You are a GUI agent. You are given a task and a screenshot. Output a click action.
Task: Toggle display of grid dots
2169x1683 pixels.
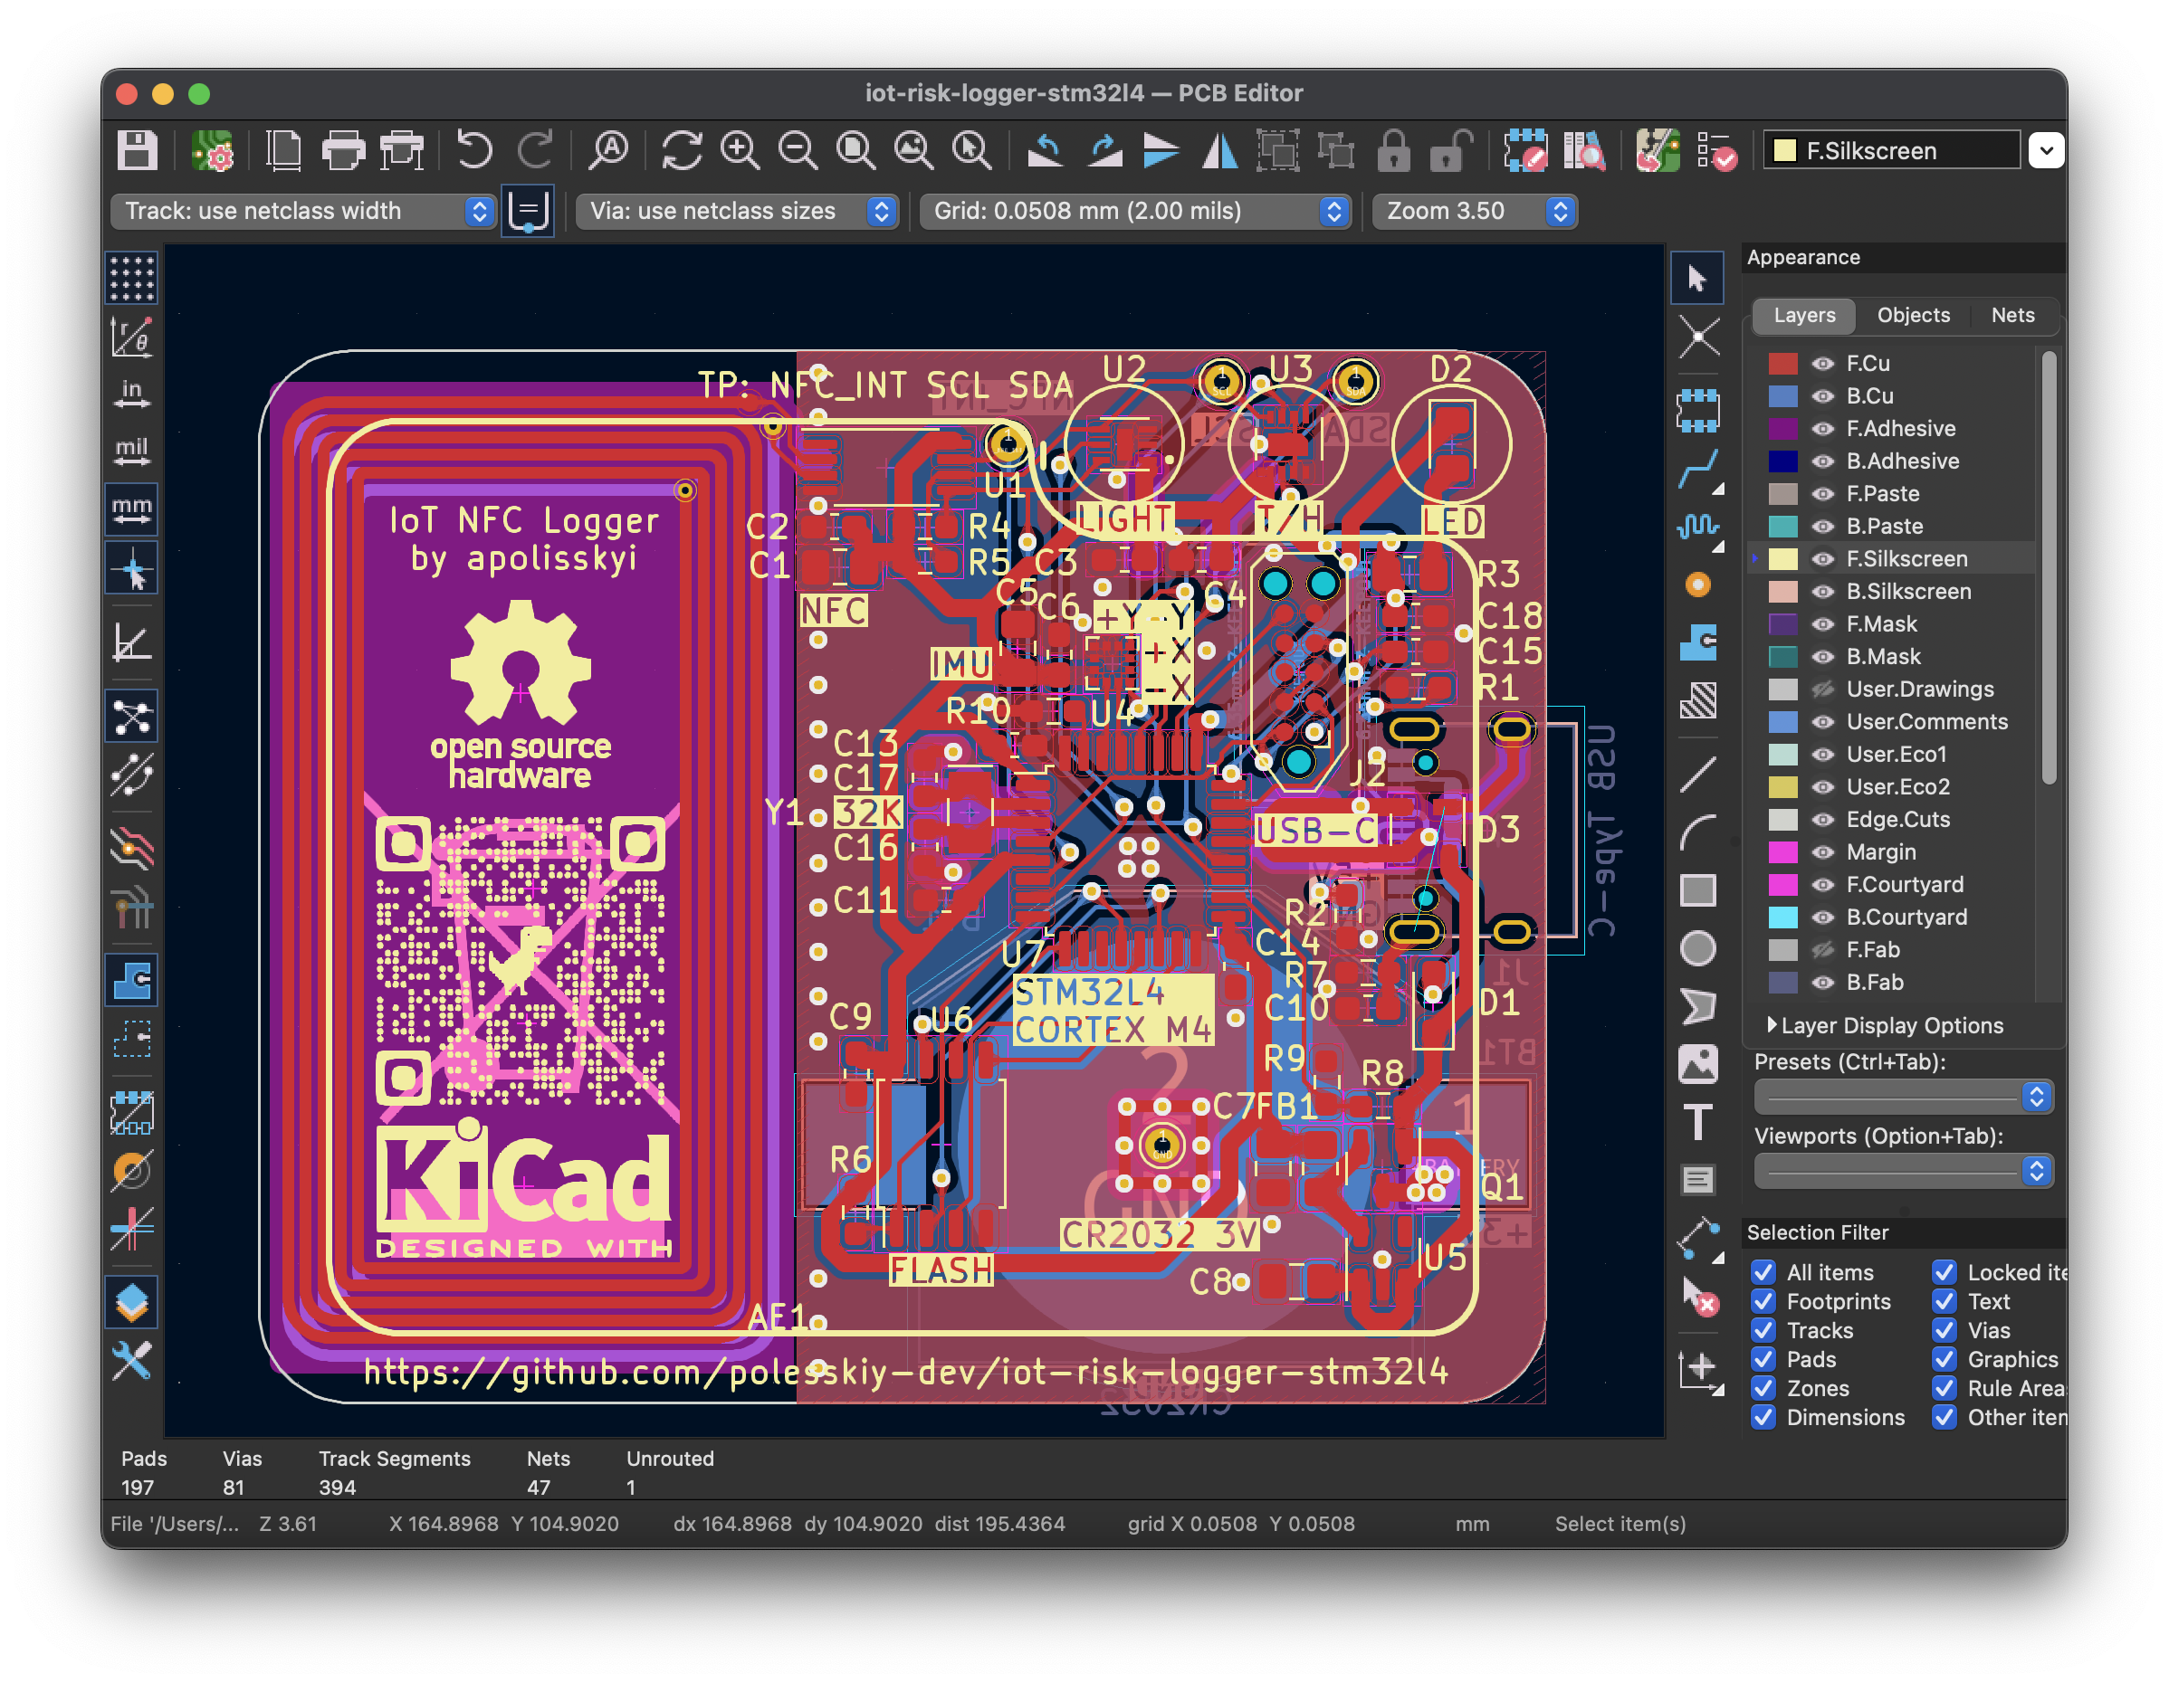point(131,278)
